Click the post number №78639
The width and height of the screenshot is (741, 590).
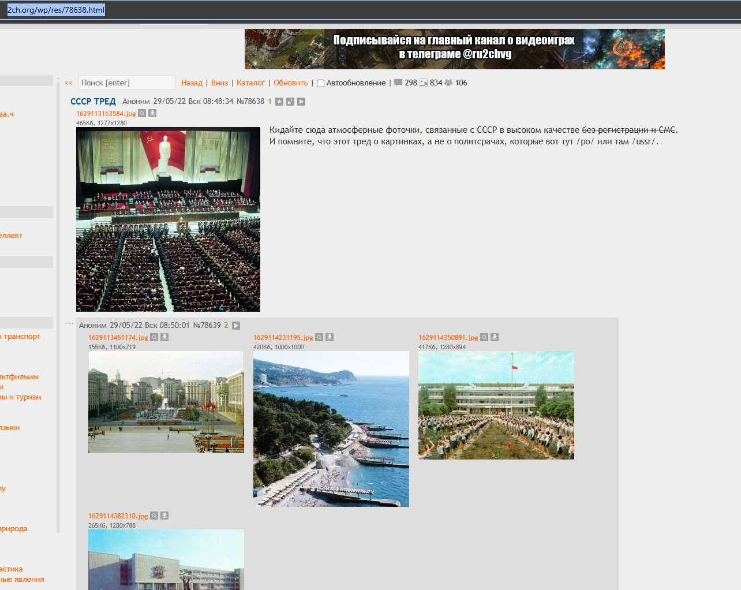[x=207, y=325]
